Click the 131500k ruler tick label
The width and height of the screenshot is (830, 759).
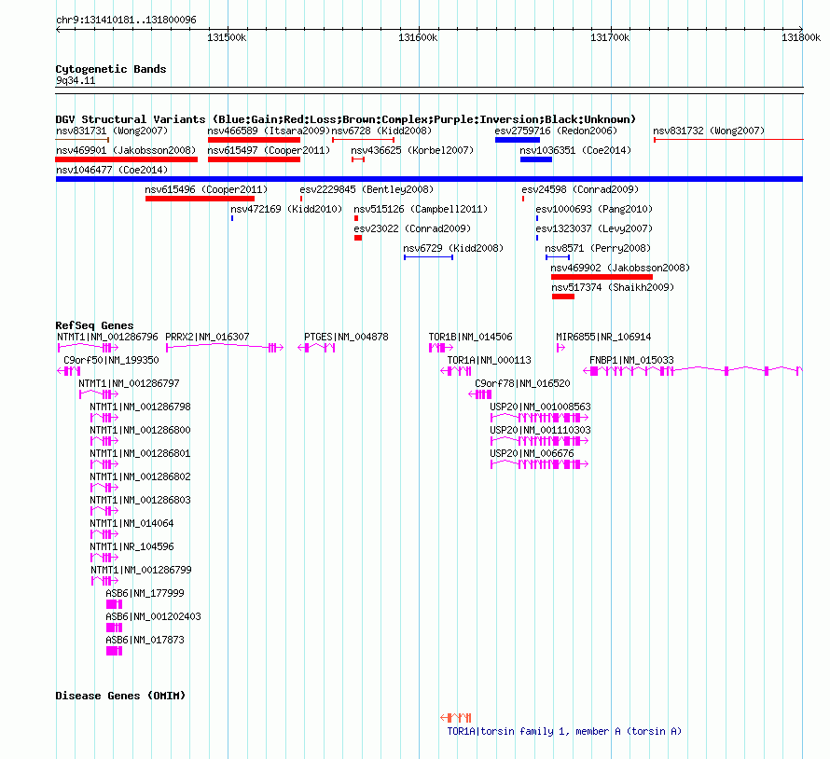tap(227, 37)
